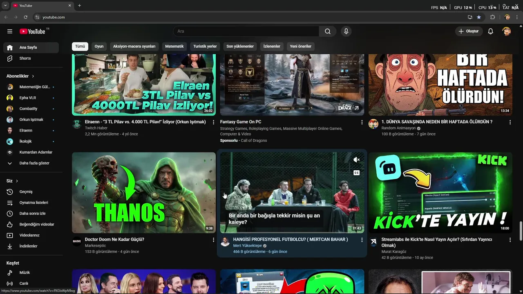This screenshot has width=523, height=294.
Task: Unmute the previewing video speaker icon
Action: point(356,160)
